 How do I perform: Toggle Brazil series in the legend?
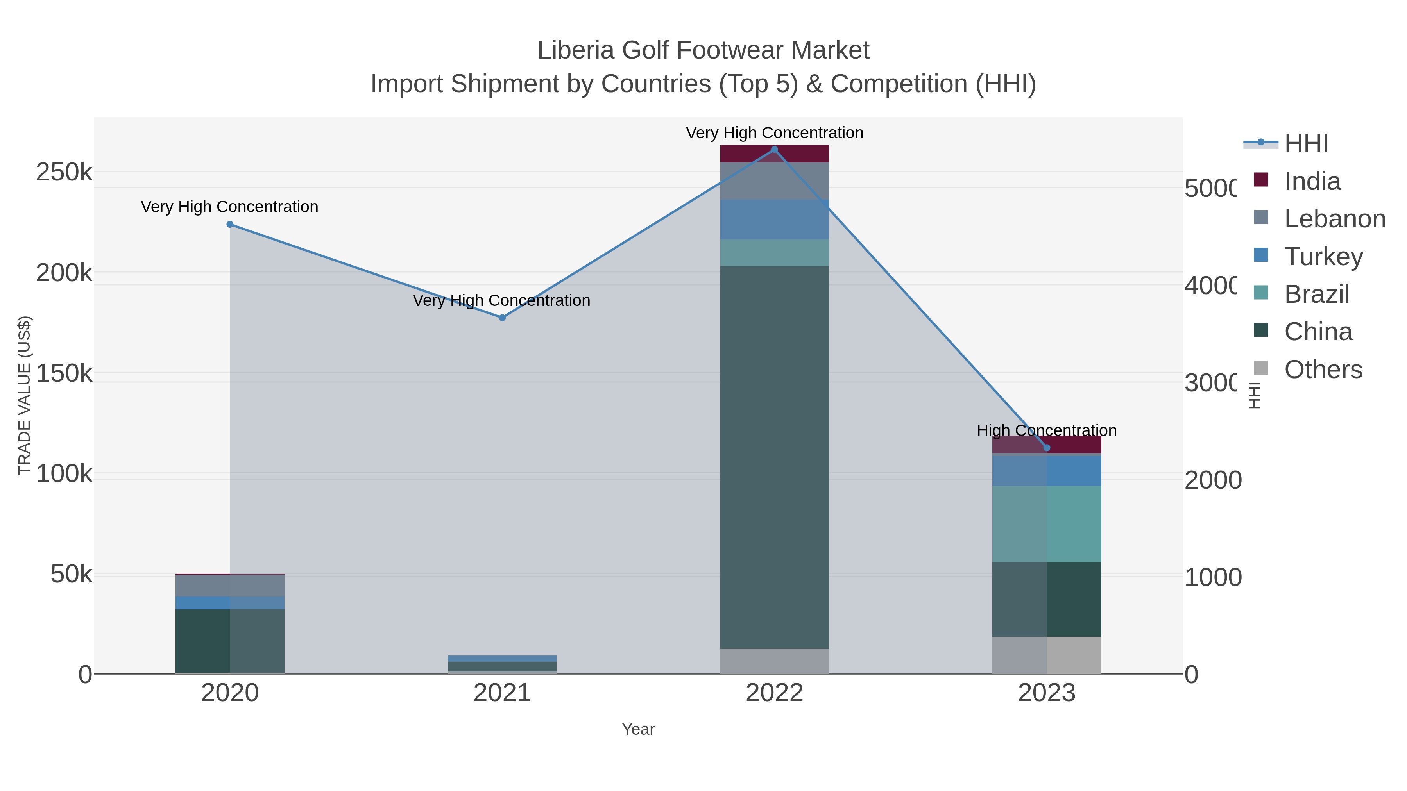tap(1301, 294)
